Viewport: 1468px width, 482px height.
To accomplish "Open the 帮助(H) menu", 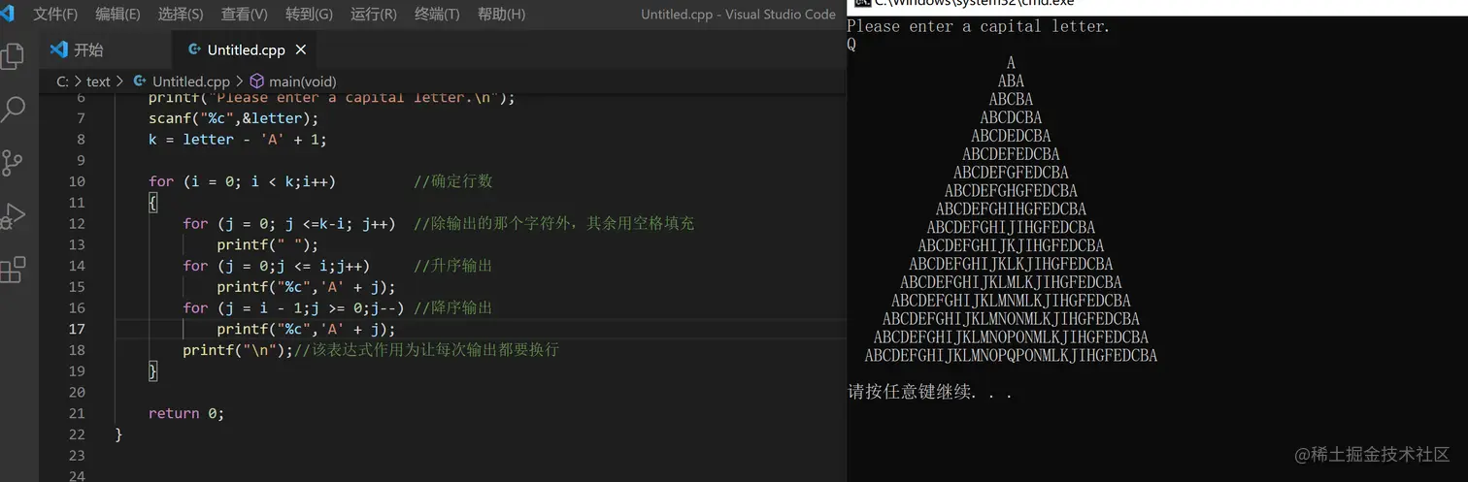I will (x=501, y=15).
